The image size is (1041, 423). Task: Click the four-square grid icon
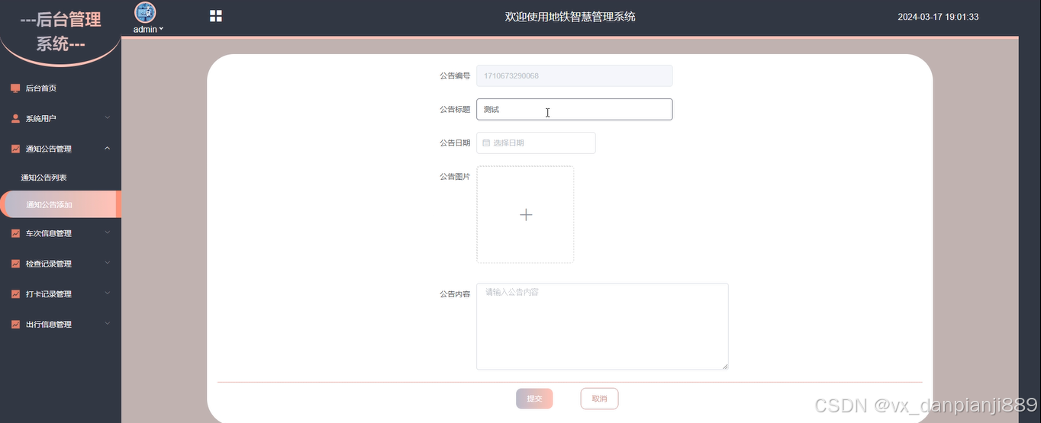click(216, 16)
